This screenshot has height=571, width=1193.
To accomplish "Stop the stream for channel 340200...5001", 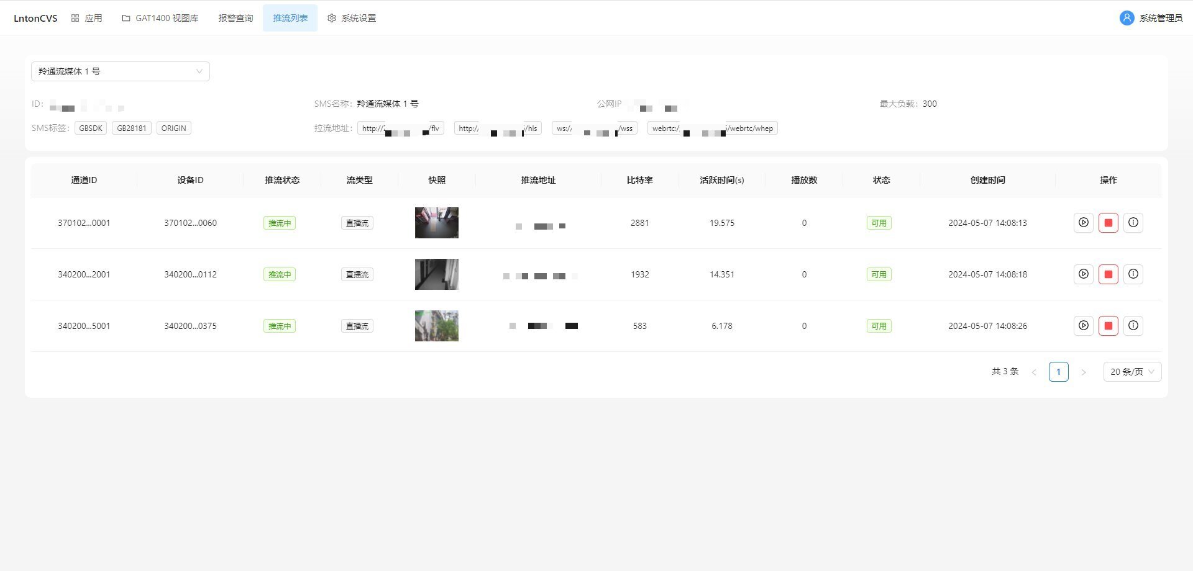I will [x=1108, y=325].
